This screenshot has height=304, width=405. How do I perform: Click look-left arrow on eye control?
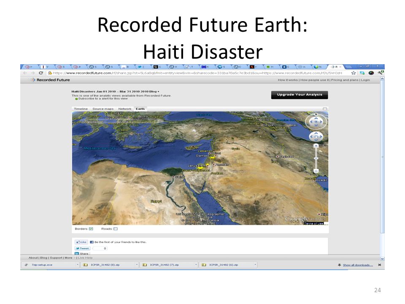311,122
